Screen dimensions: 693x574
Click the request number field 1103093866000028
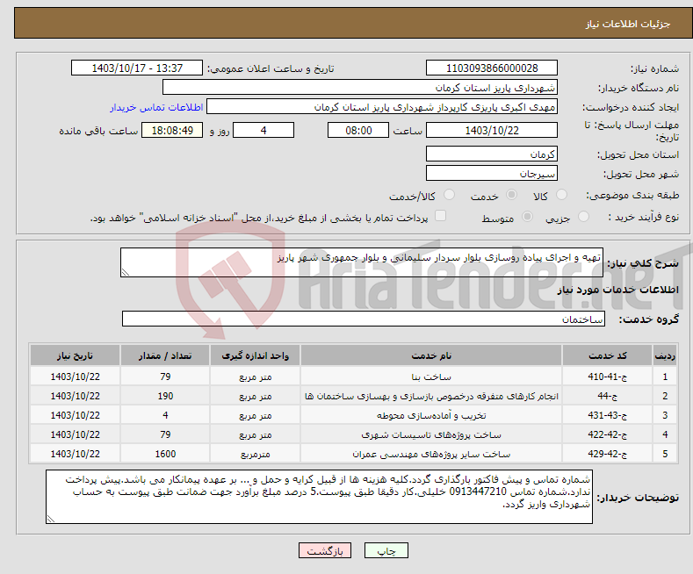point(492,68)
